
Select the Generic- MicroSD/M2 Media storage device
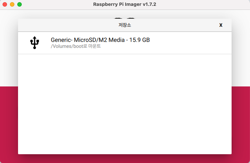tap(125, 43)
